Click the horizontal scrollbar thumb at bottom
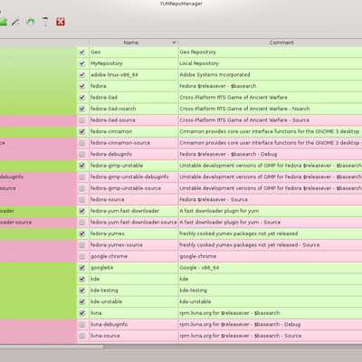This screenshot has height=362, width=362. pyautogui.click(x=52, y=347)
